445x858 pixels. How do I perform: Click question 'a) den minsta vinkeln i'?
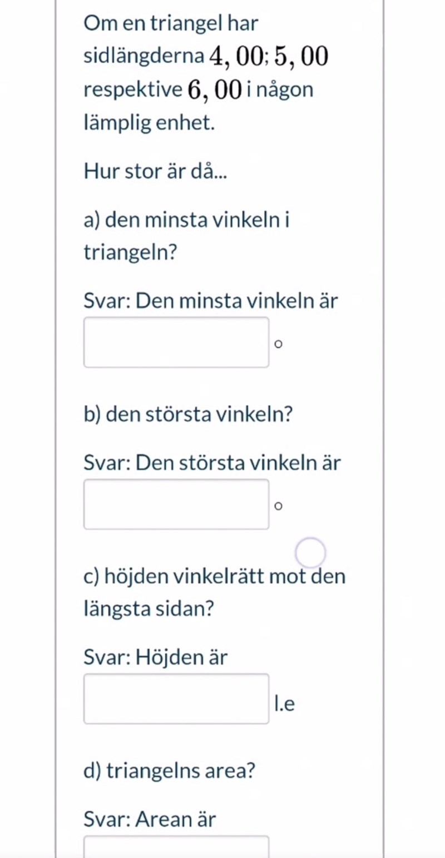(x=186, y=221)
